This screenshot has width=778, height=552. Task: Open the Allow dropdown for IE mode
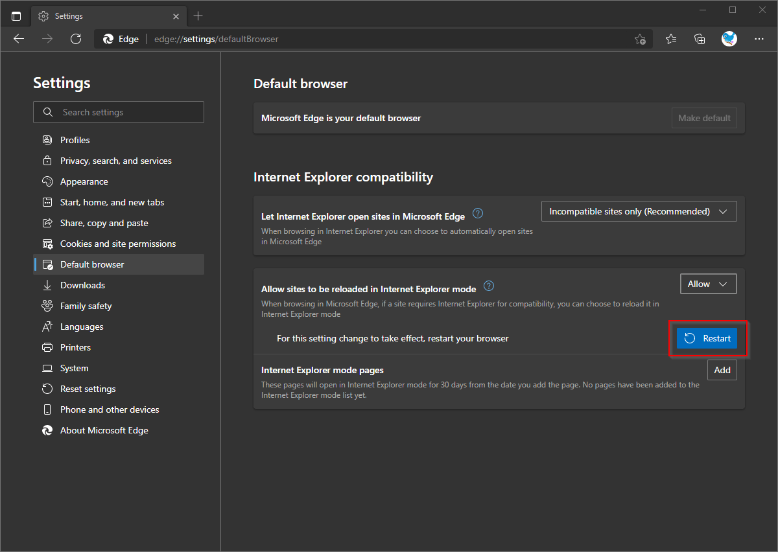[x=708, y=283]
